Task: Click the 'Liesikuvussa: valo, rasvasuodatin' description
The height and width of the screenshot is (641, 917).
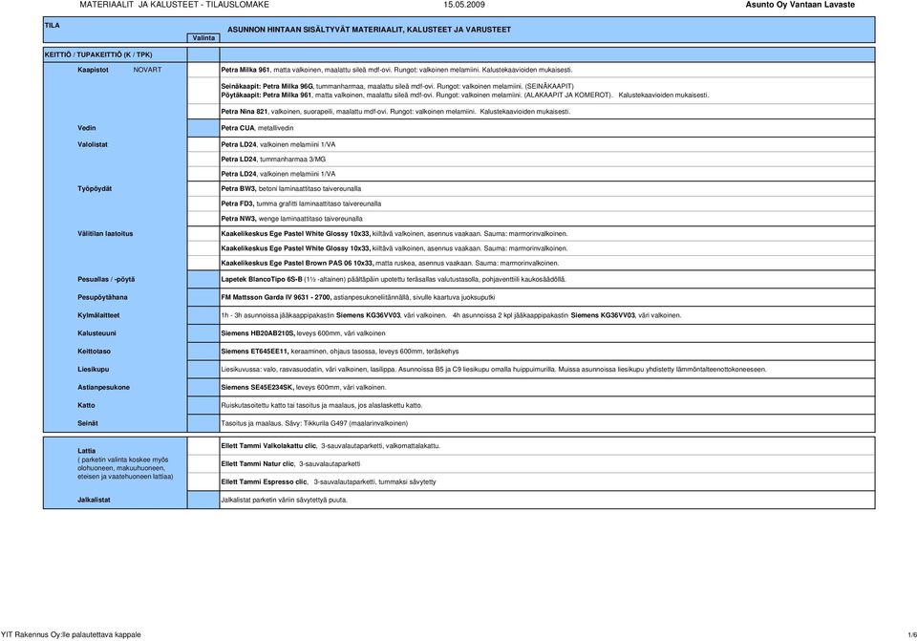Action: click(x=494, y=370)
